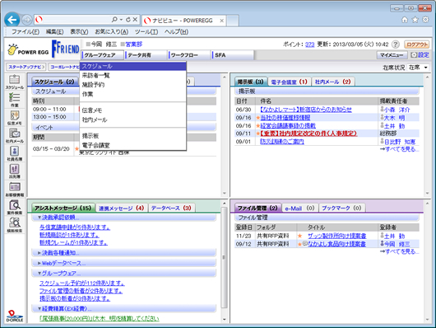Open the 出先簿 sidebar icon

15,171
